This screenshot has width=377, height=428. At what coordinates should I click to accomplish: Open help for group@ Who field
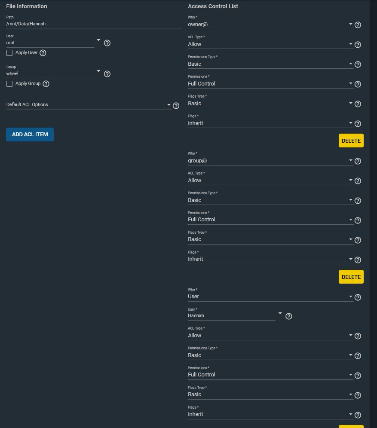tap(358, 161)
